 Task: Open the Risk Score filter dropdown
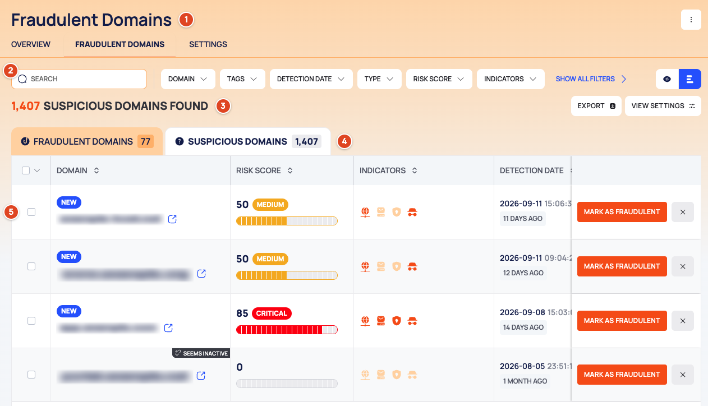click(x=439, y=79)
